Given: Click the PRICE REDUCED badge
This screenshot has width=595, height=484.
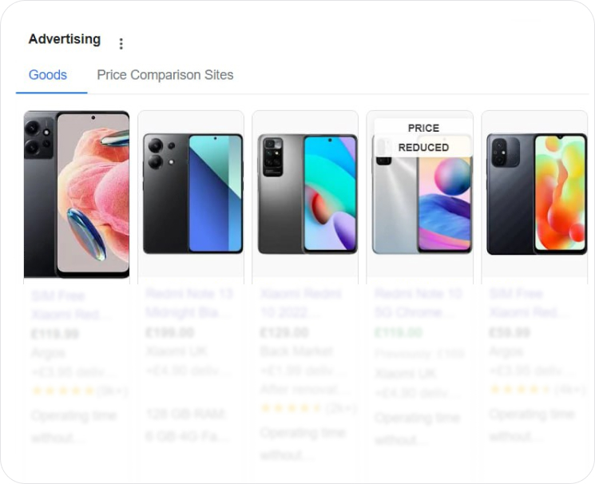Looking at the screenshot, I should pyautogui.click(x=423, y=138).
